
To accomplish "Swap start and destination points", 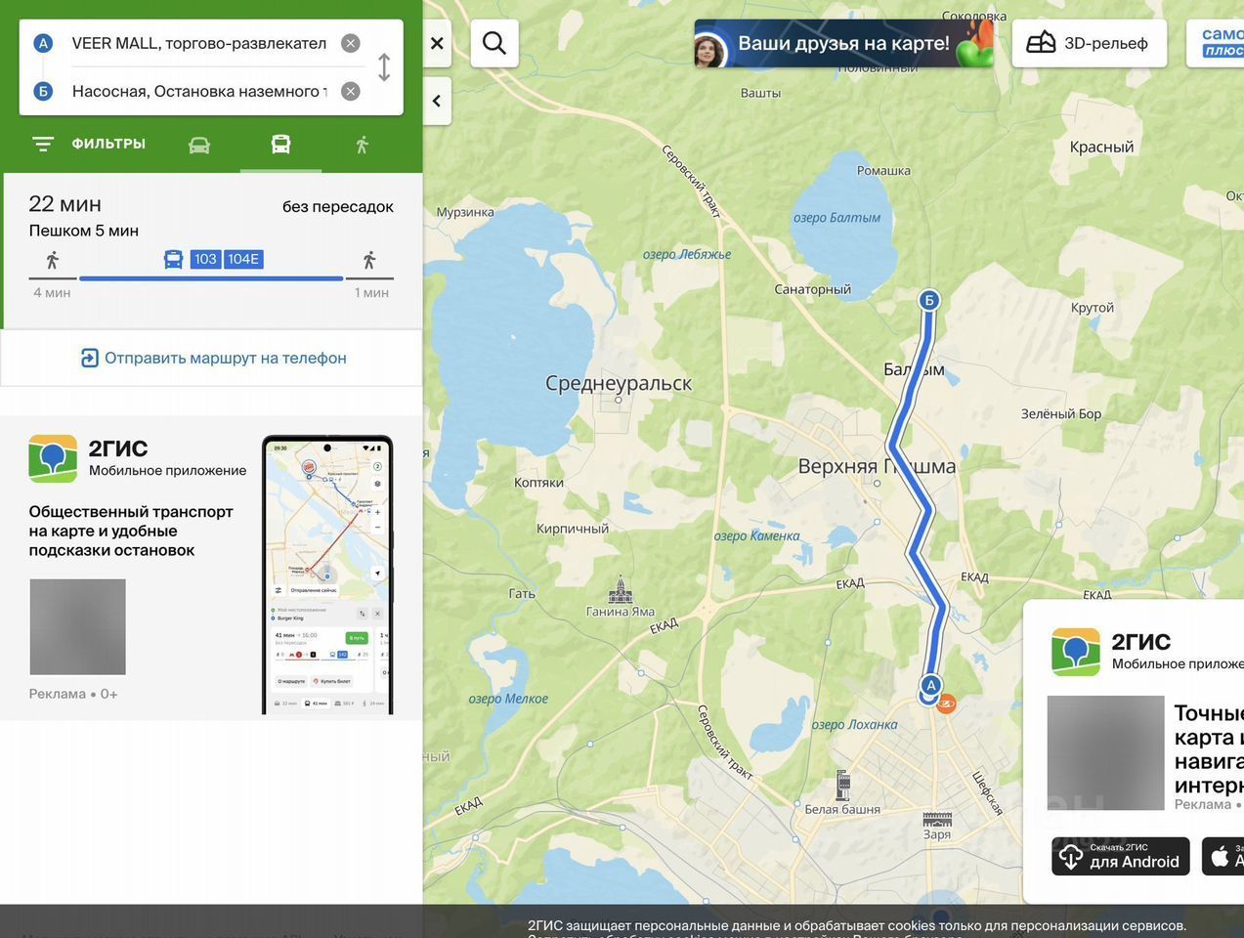I will point(384,66).
